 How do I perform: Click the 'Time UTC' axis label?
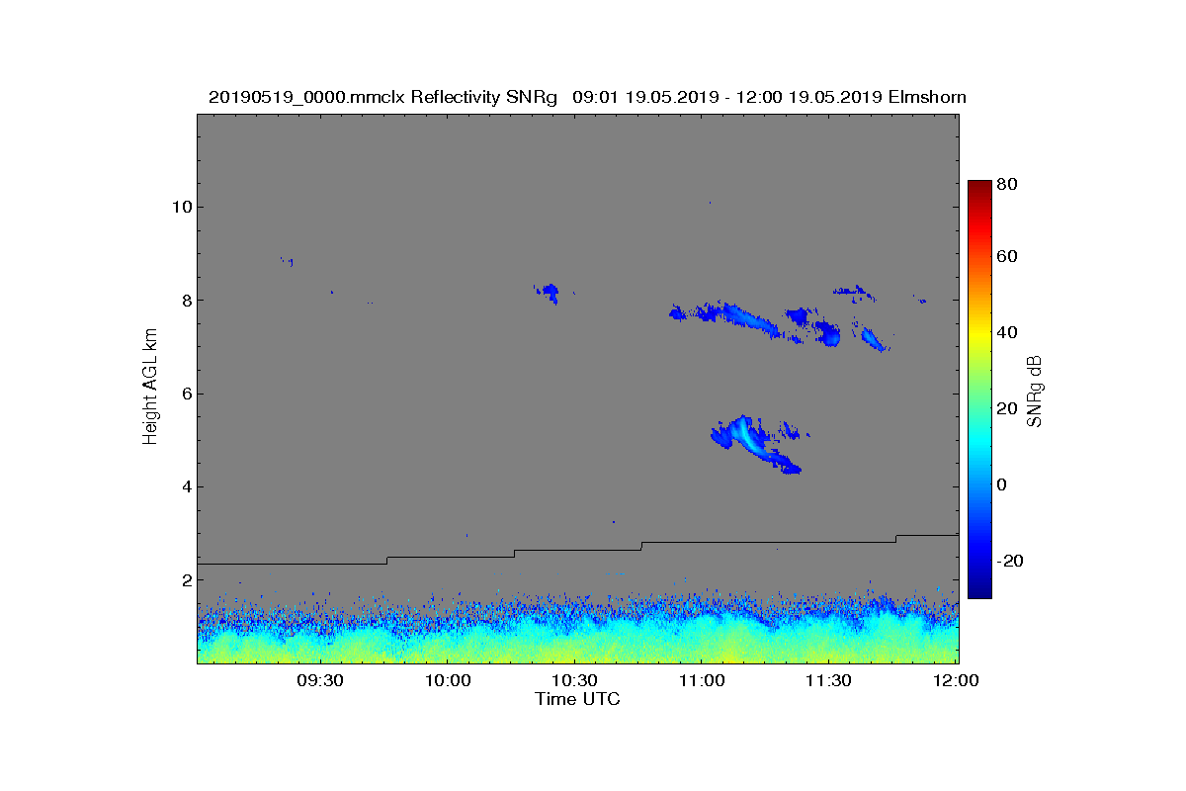click(x=578, y=699)
